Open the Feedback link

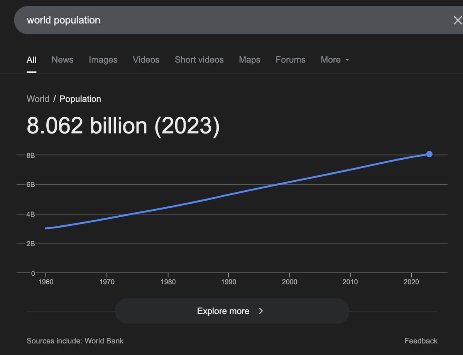[x=421, y=341]
